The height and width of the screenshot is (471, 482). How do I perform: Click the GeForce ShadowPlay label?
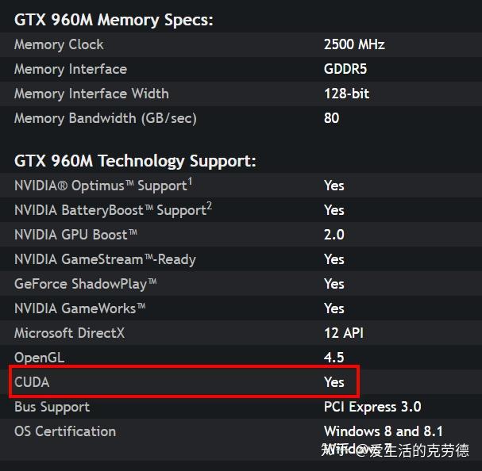[86, 284]
